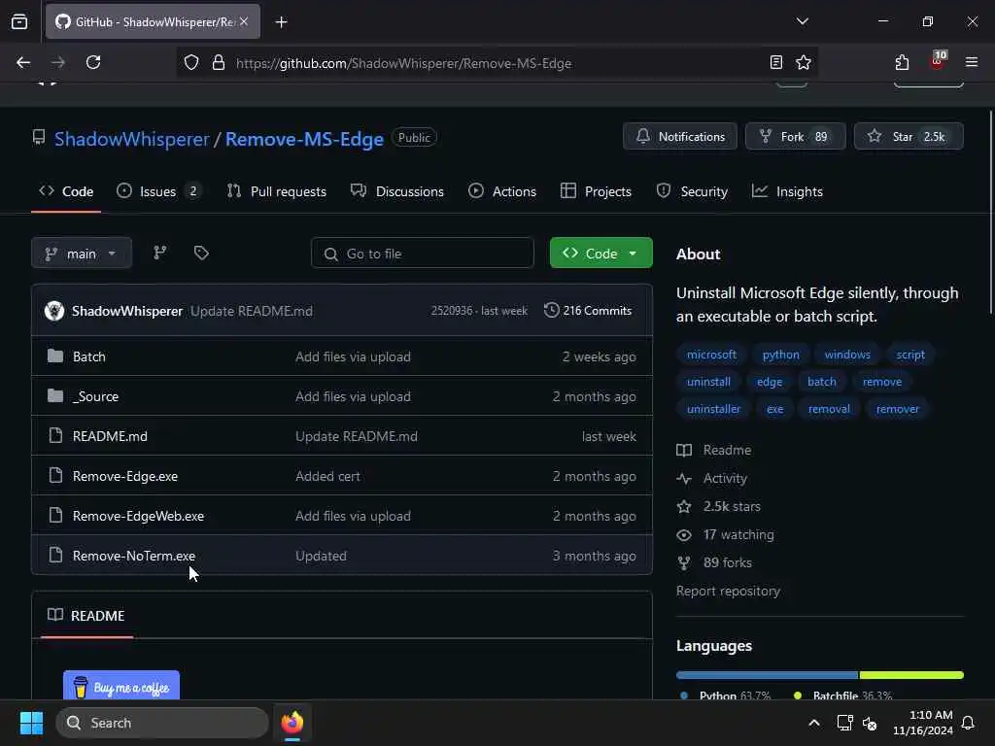995x746 pixels.
Task: Open the Security tab
Action: point(692,191)
